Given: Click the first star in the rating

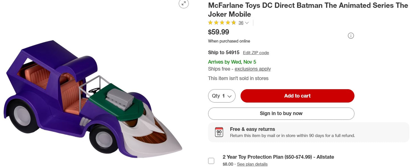Looking at the screenshot, I should (210, 23).
